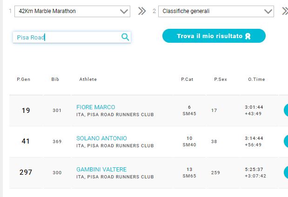288x197 pixels.
Task: Sort by O.Time column header
Action: [x=256, y=79]
